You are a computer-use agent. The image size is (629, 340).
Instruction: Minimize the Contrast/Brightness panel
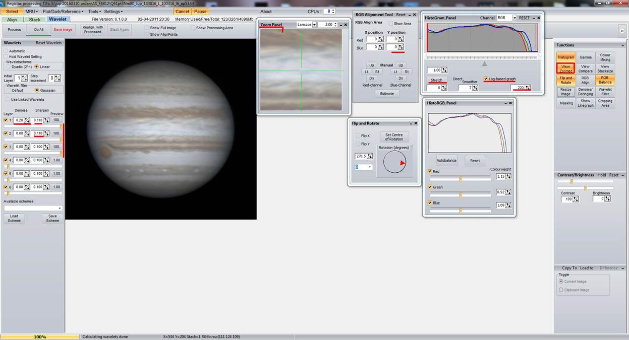click(623, 175)
